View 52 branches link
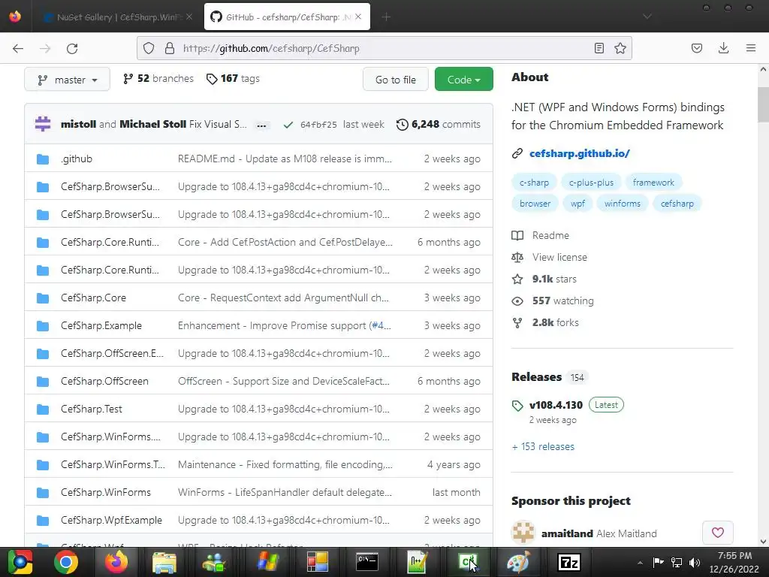769x577 pixels. [158, 78]
